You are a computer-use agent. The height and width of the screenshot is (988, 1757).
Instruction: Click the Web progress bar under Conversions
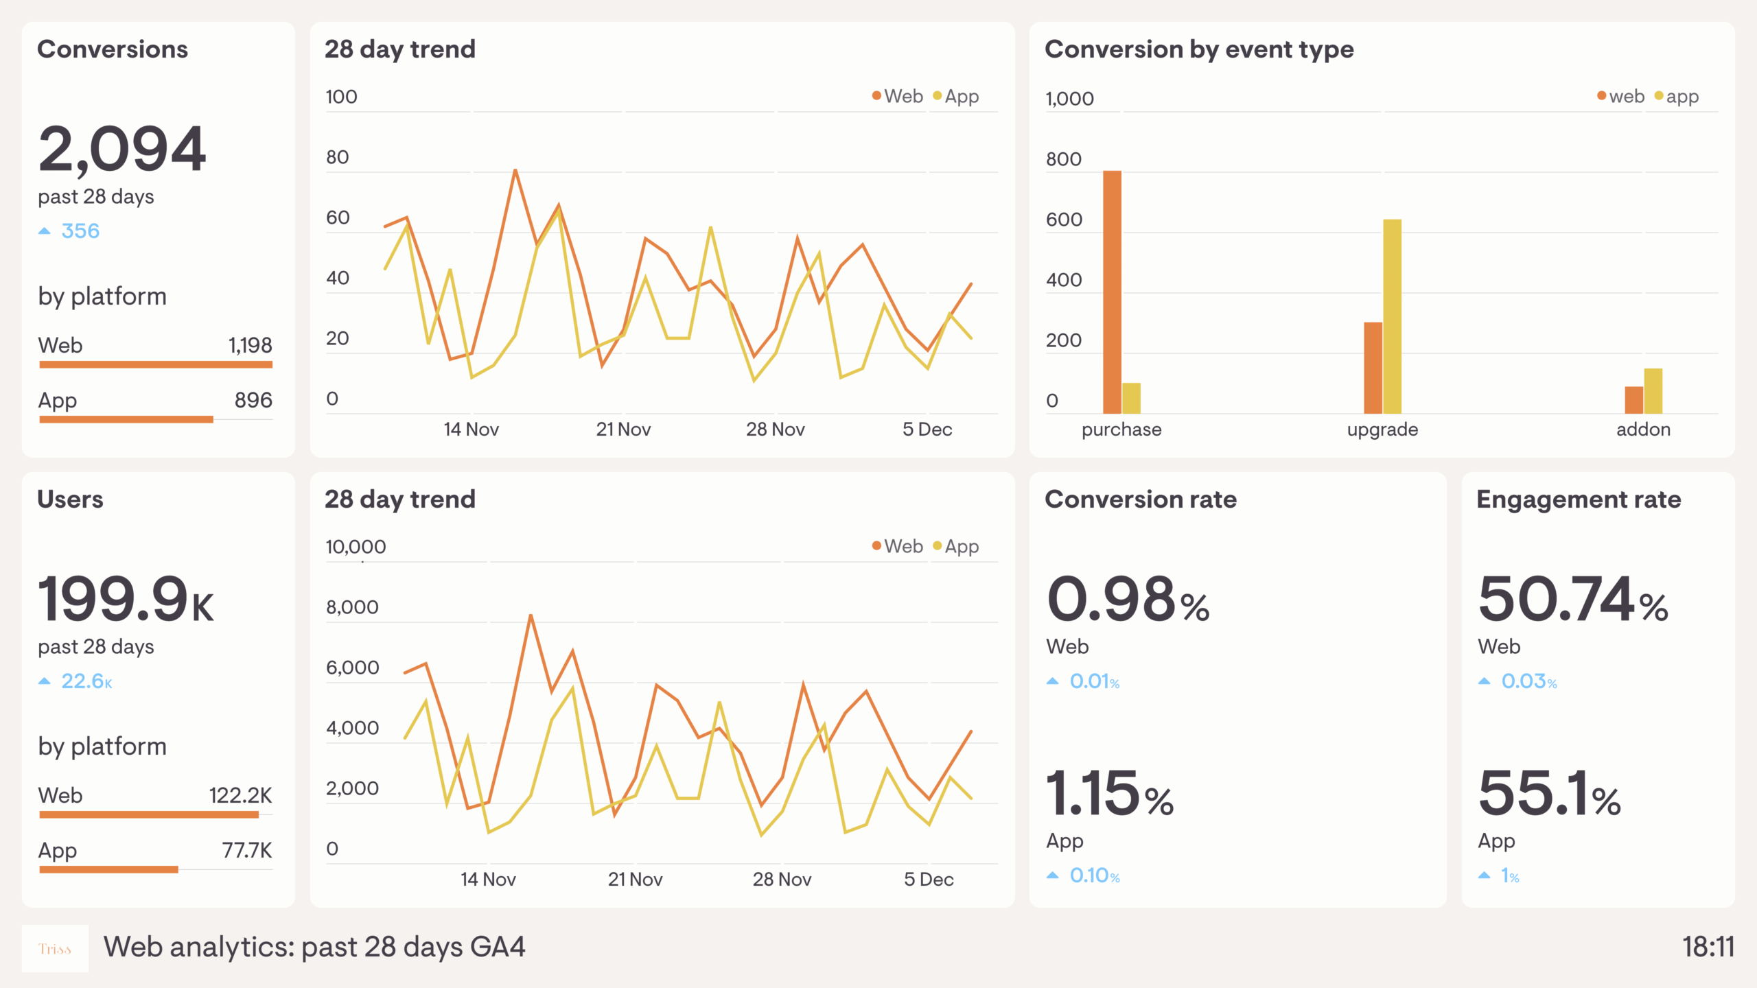156,364
